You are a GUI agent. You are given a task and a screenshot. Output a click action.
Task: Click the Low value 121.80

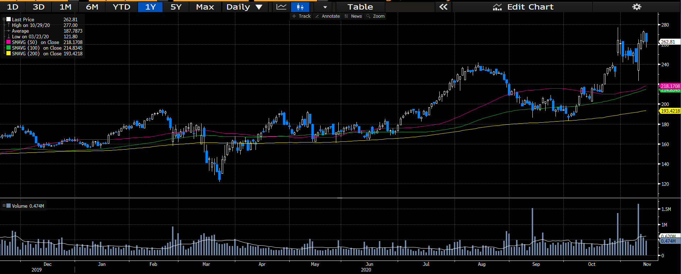coord(70,37)
